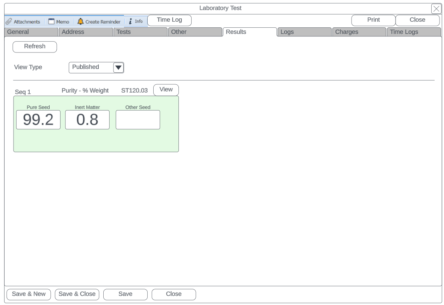
Task: Expand the View Type dropdown arrow
Action: point(118,67)
